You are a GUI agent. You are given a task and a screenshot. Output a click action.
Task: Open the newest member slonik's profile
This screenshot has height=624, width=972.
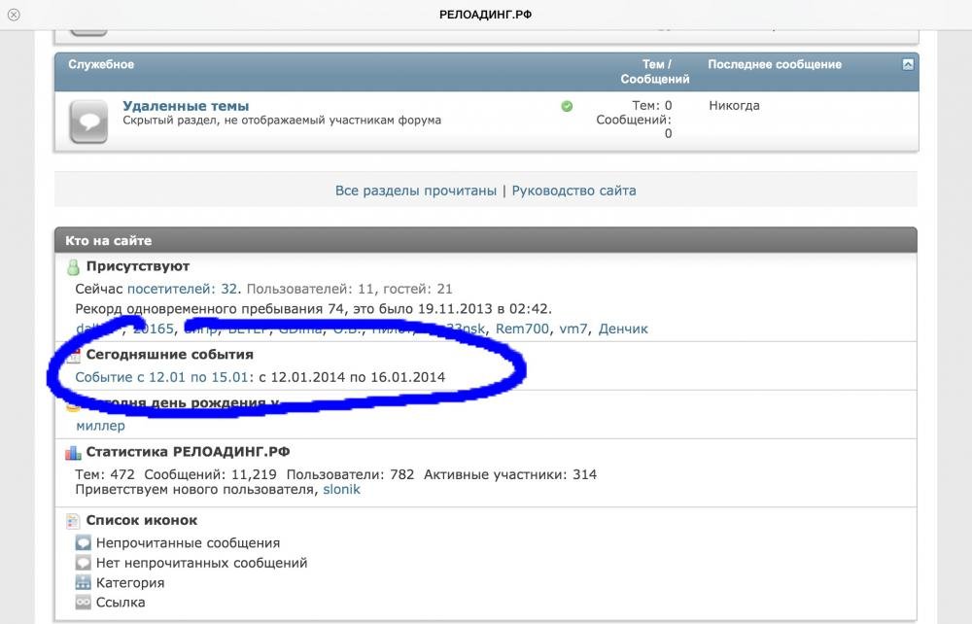click(x=341, y=490)
